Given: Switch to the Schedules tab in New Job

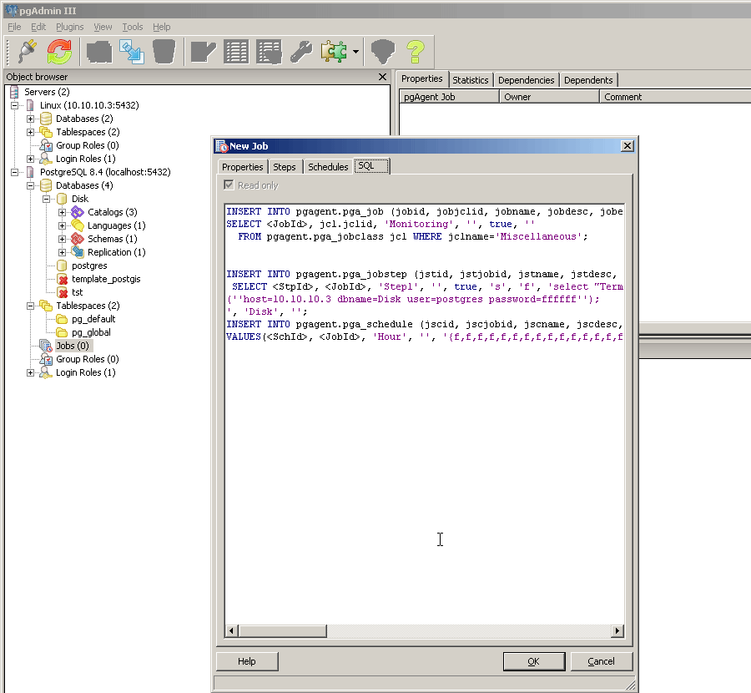Looking at the screenshot, I should coord(328,167).
